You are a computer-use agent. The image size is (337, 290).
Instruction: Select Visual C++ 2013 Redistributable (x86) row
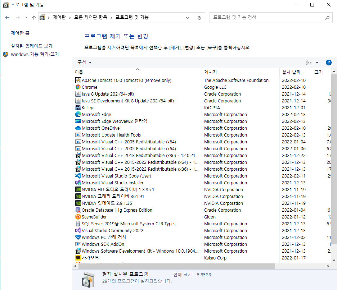[202, 155]
